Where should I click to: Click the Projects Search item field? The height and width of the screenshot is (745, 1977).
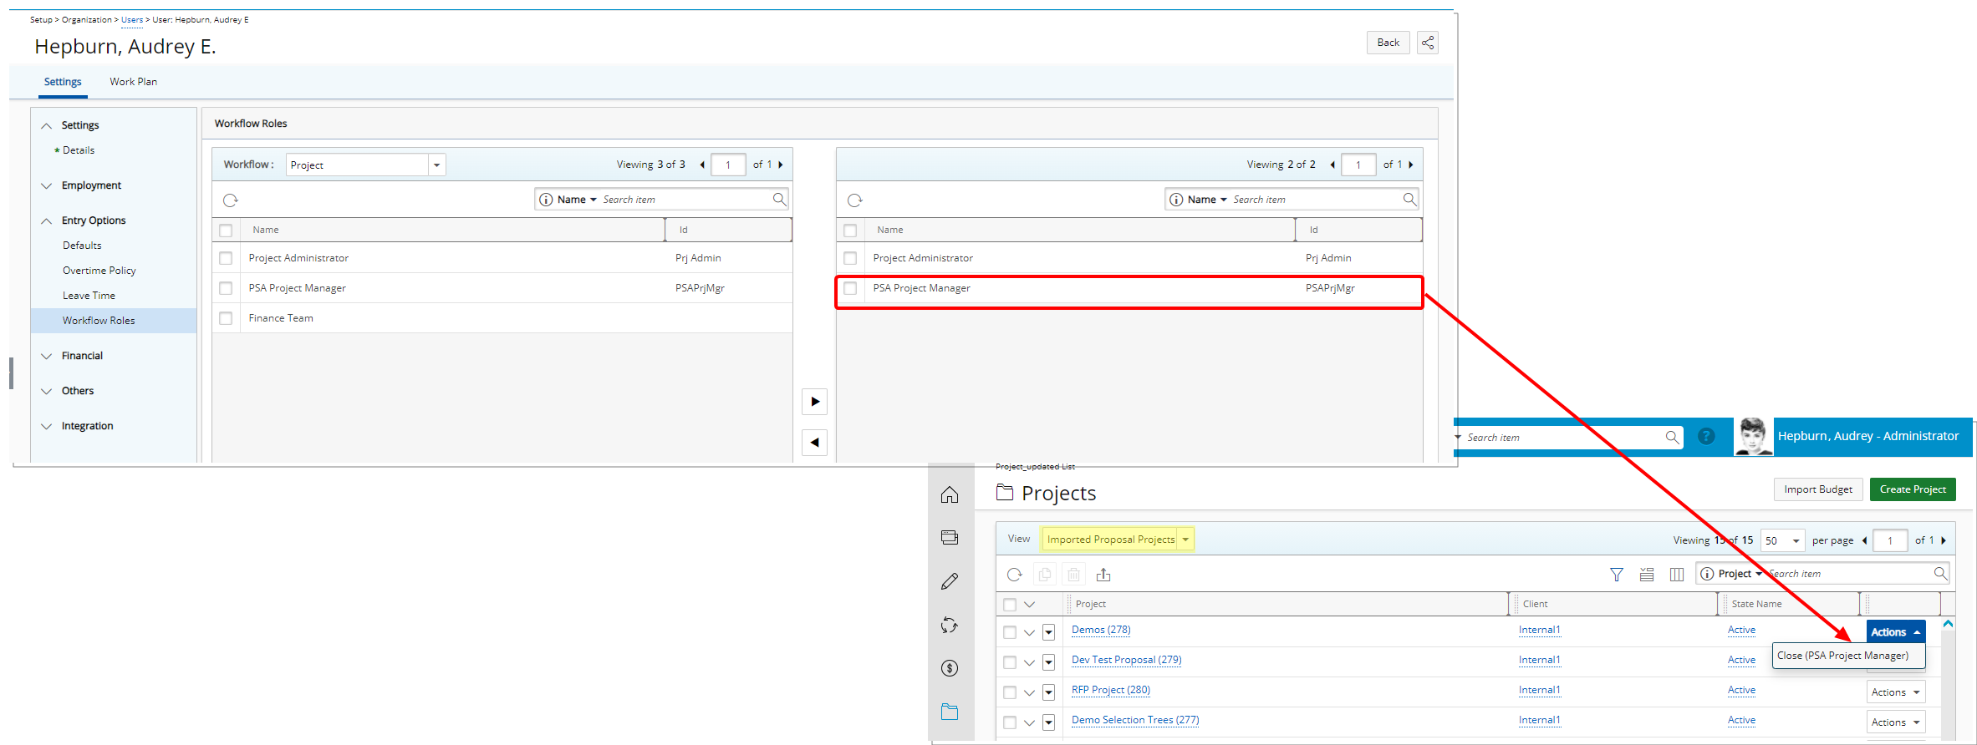point(1849,574)
